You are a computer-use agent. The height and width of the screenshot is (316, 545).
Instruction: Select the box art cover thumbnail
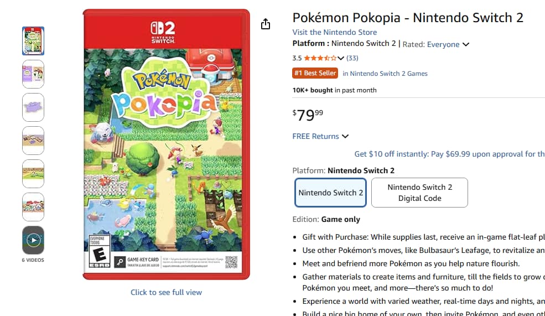[x=33, y=41]
